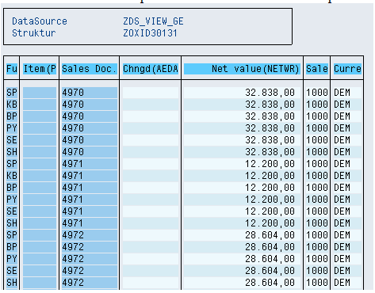The image size is (375, 293).
Task: Click the Sale column header
Action: 317,69
